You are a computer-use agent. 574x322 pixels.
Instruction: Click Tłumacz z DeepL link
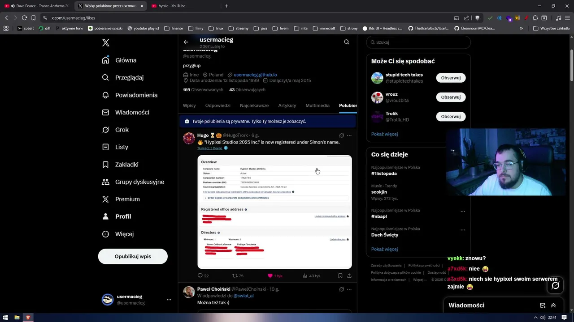point(209,148)
